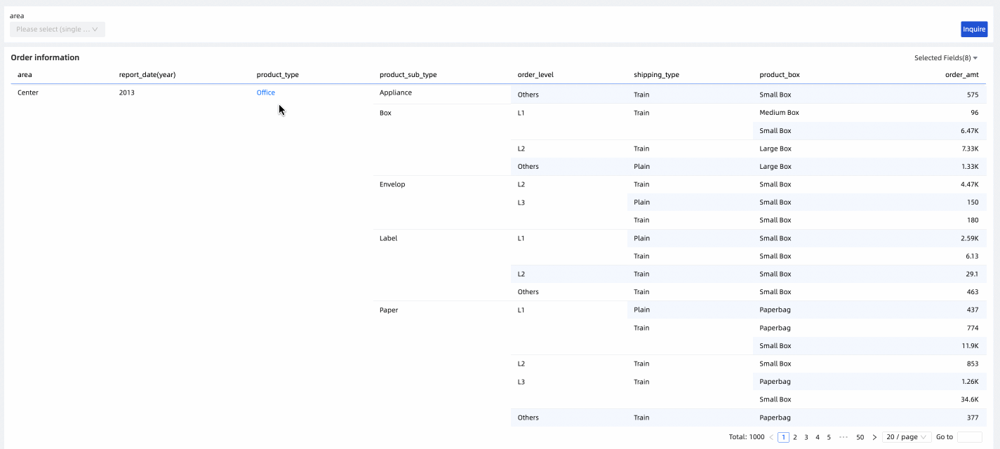Viewport: 1000px width, 449px height.
Task: Select page 4 in the pagination
Action: (x=818, y=437)
